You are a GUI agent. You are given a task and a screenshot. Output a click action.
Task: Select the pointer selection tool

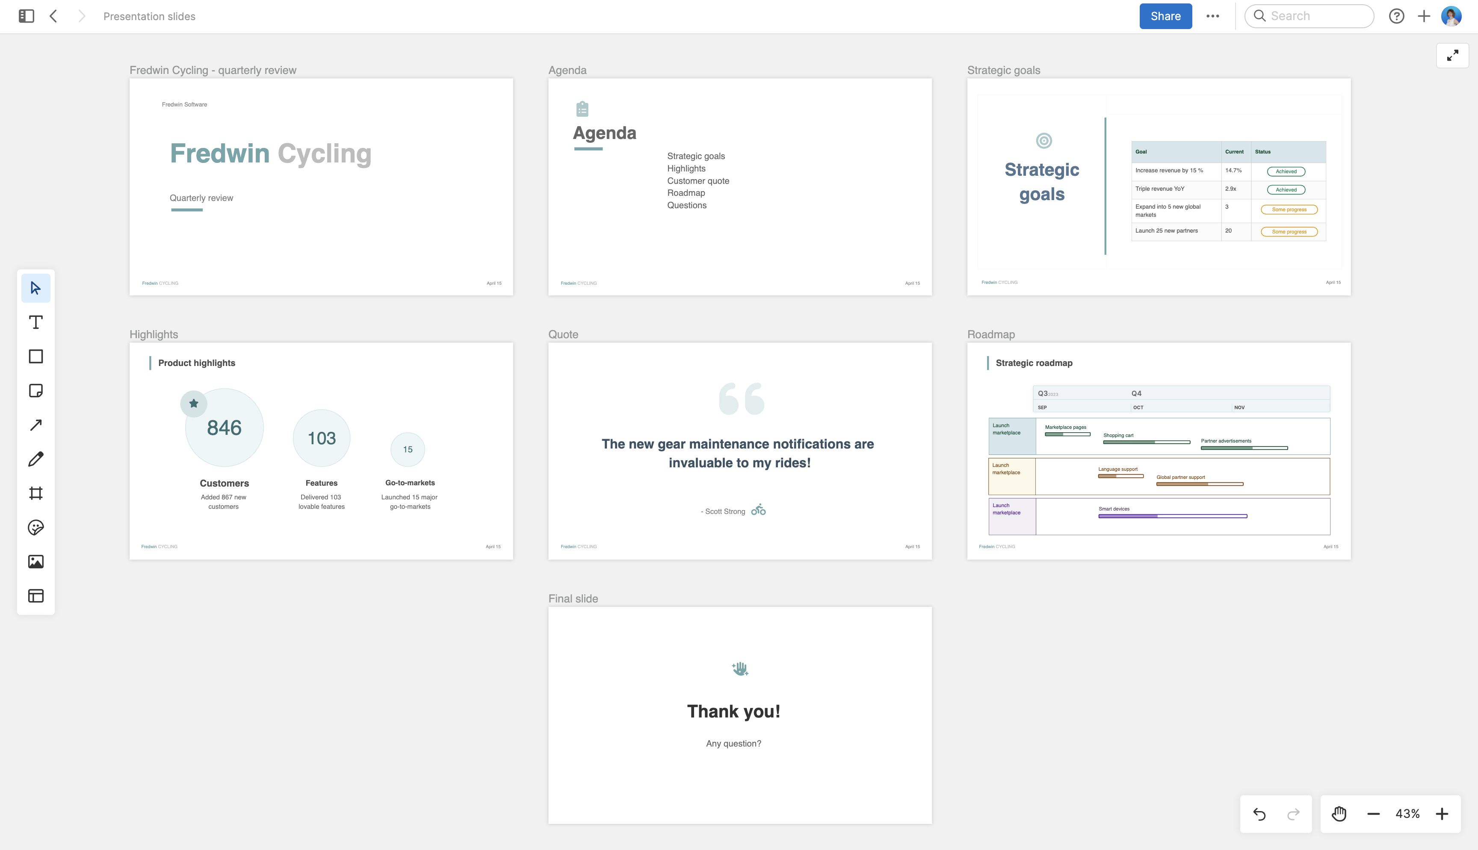point(35,288)
